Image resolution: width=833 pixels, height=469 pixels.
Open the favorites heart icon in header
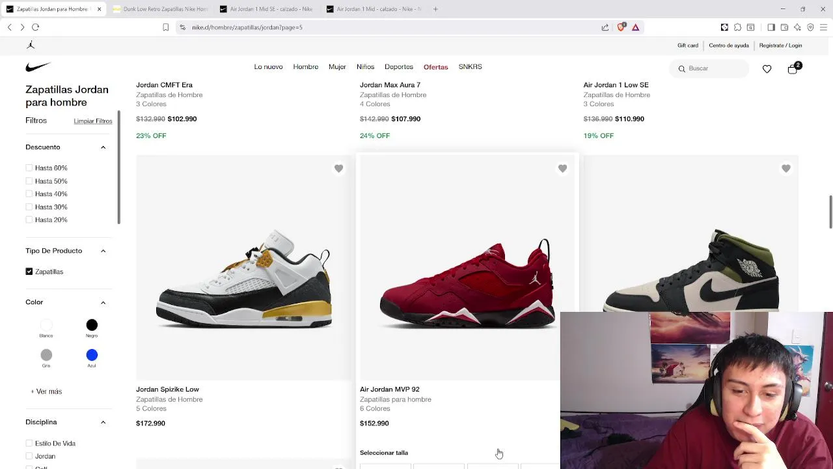[767, 68]
